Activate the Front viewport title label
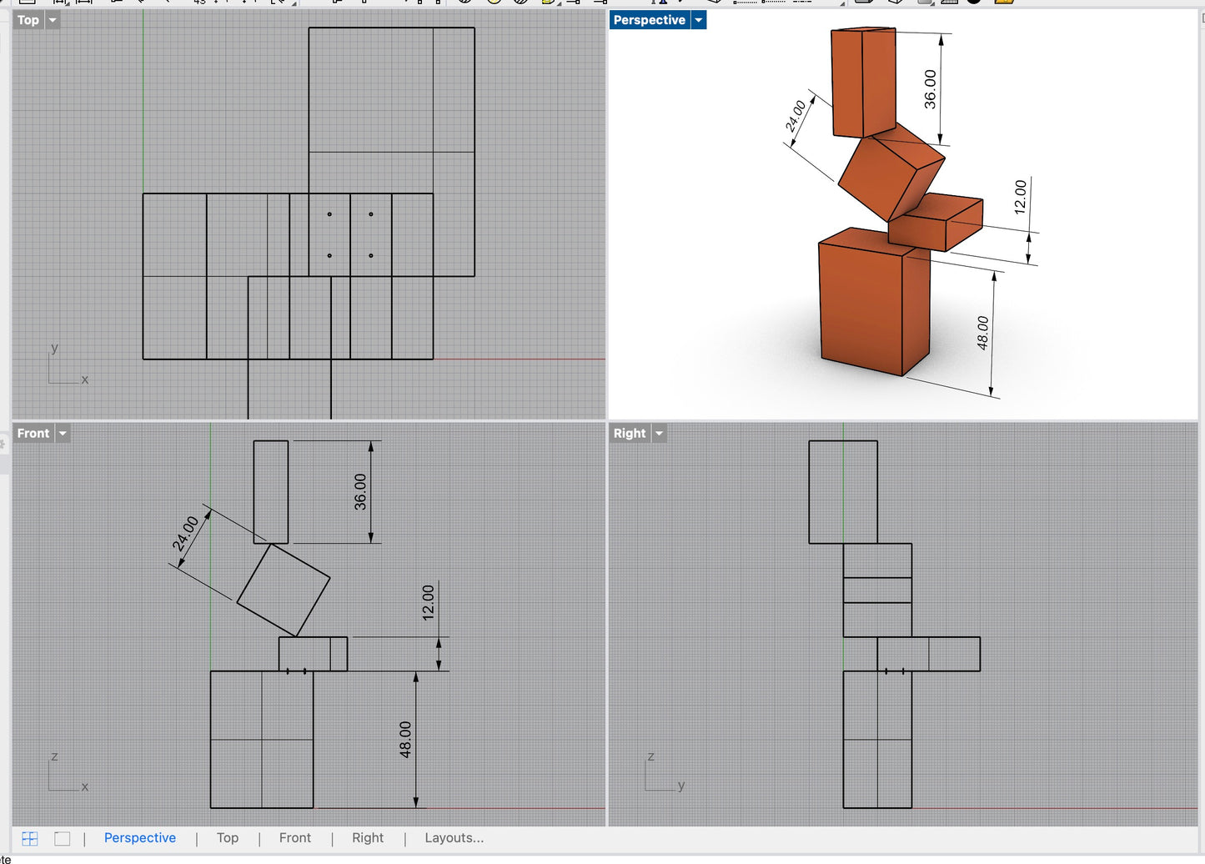The height and width of the screenshot is (864, 1205). pos(33,433)
